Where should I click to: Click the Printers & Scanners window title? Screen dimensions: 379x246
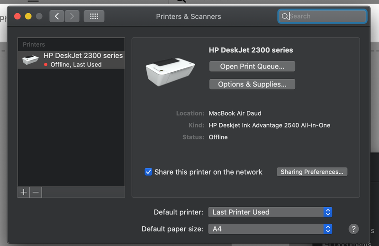click(x=189, y=17)
